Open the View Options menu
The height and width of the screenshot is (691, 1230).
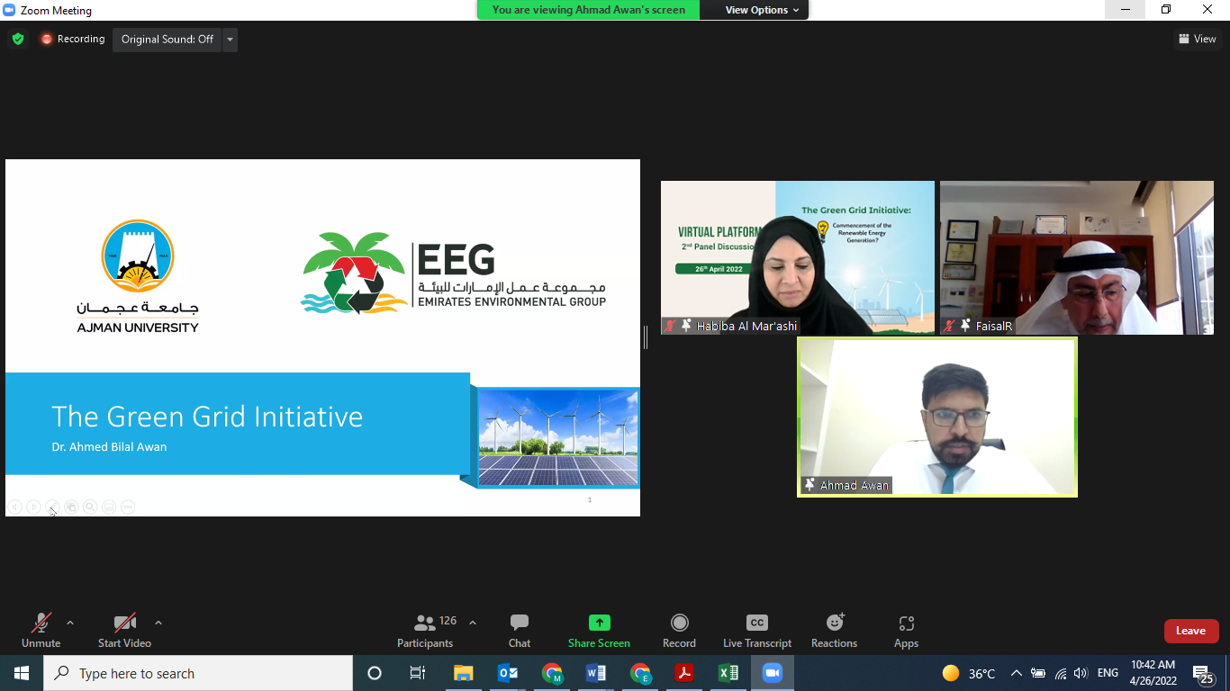[x=762, y=10]
